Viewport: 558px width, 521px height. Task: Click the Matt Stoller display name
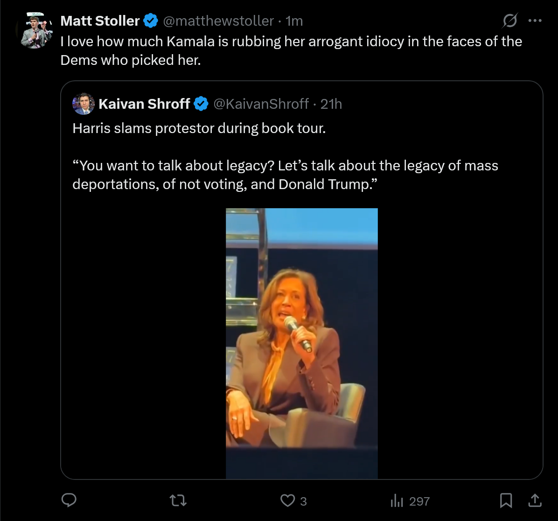tap(100, 21)
